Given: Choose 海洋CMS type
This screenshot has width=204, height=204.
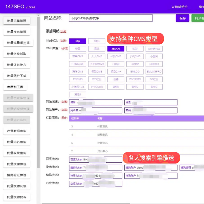Looking at the screenshot, I should click(x=78, y=72).
